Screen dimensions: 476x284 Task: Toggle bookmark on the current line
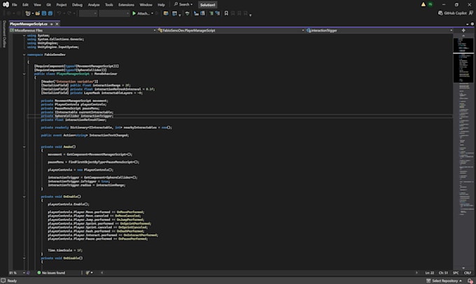[x=226, y=13]
